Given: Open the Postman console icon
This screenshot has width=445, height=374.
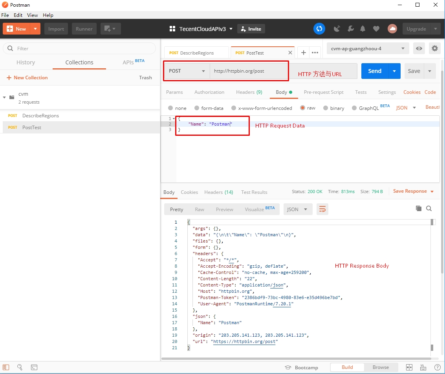Looking at the screenshot, I should click(34, 367).
